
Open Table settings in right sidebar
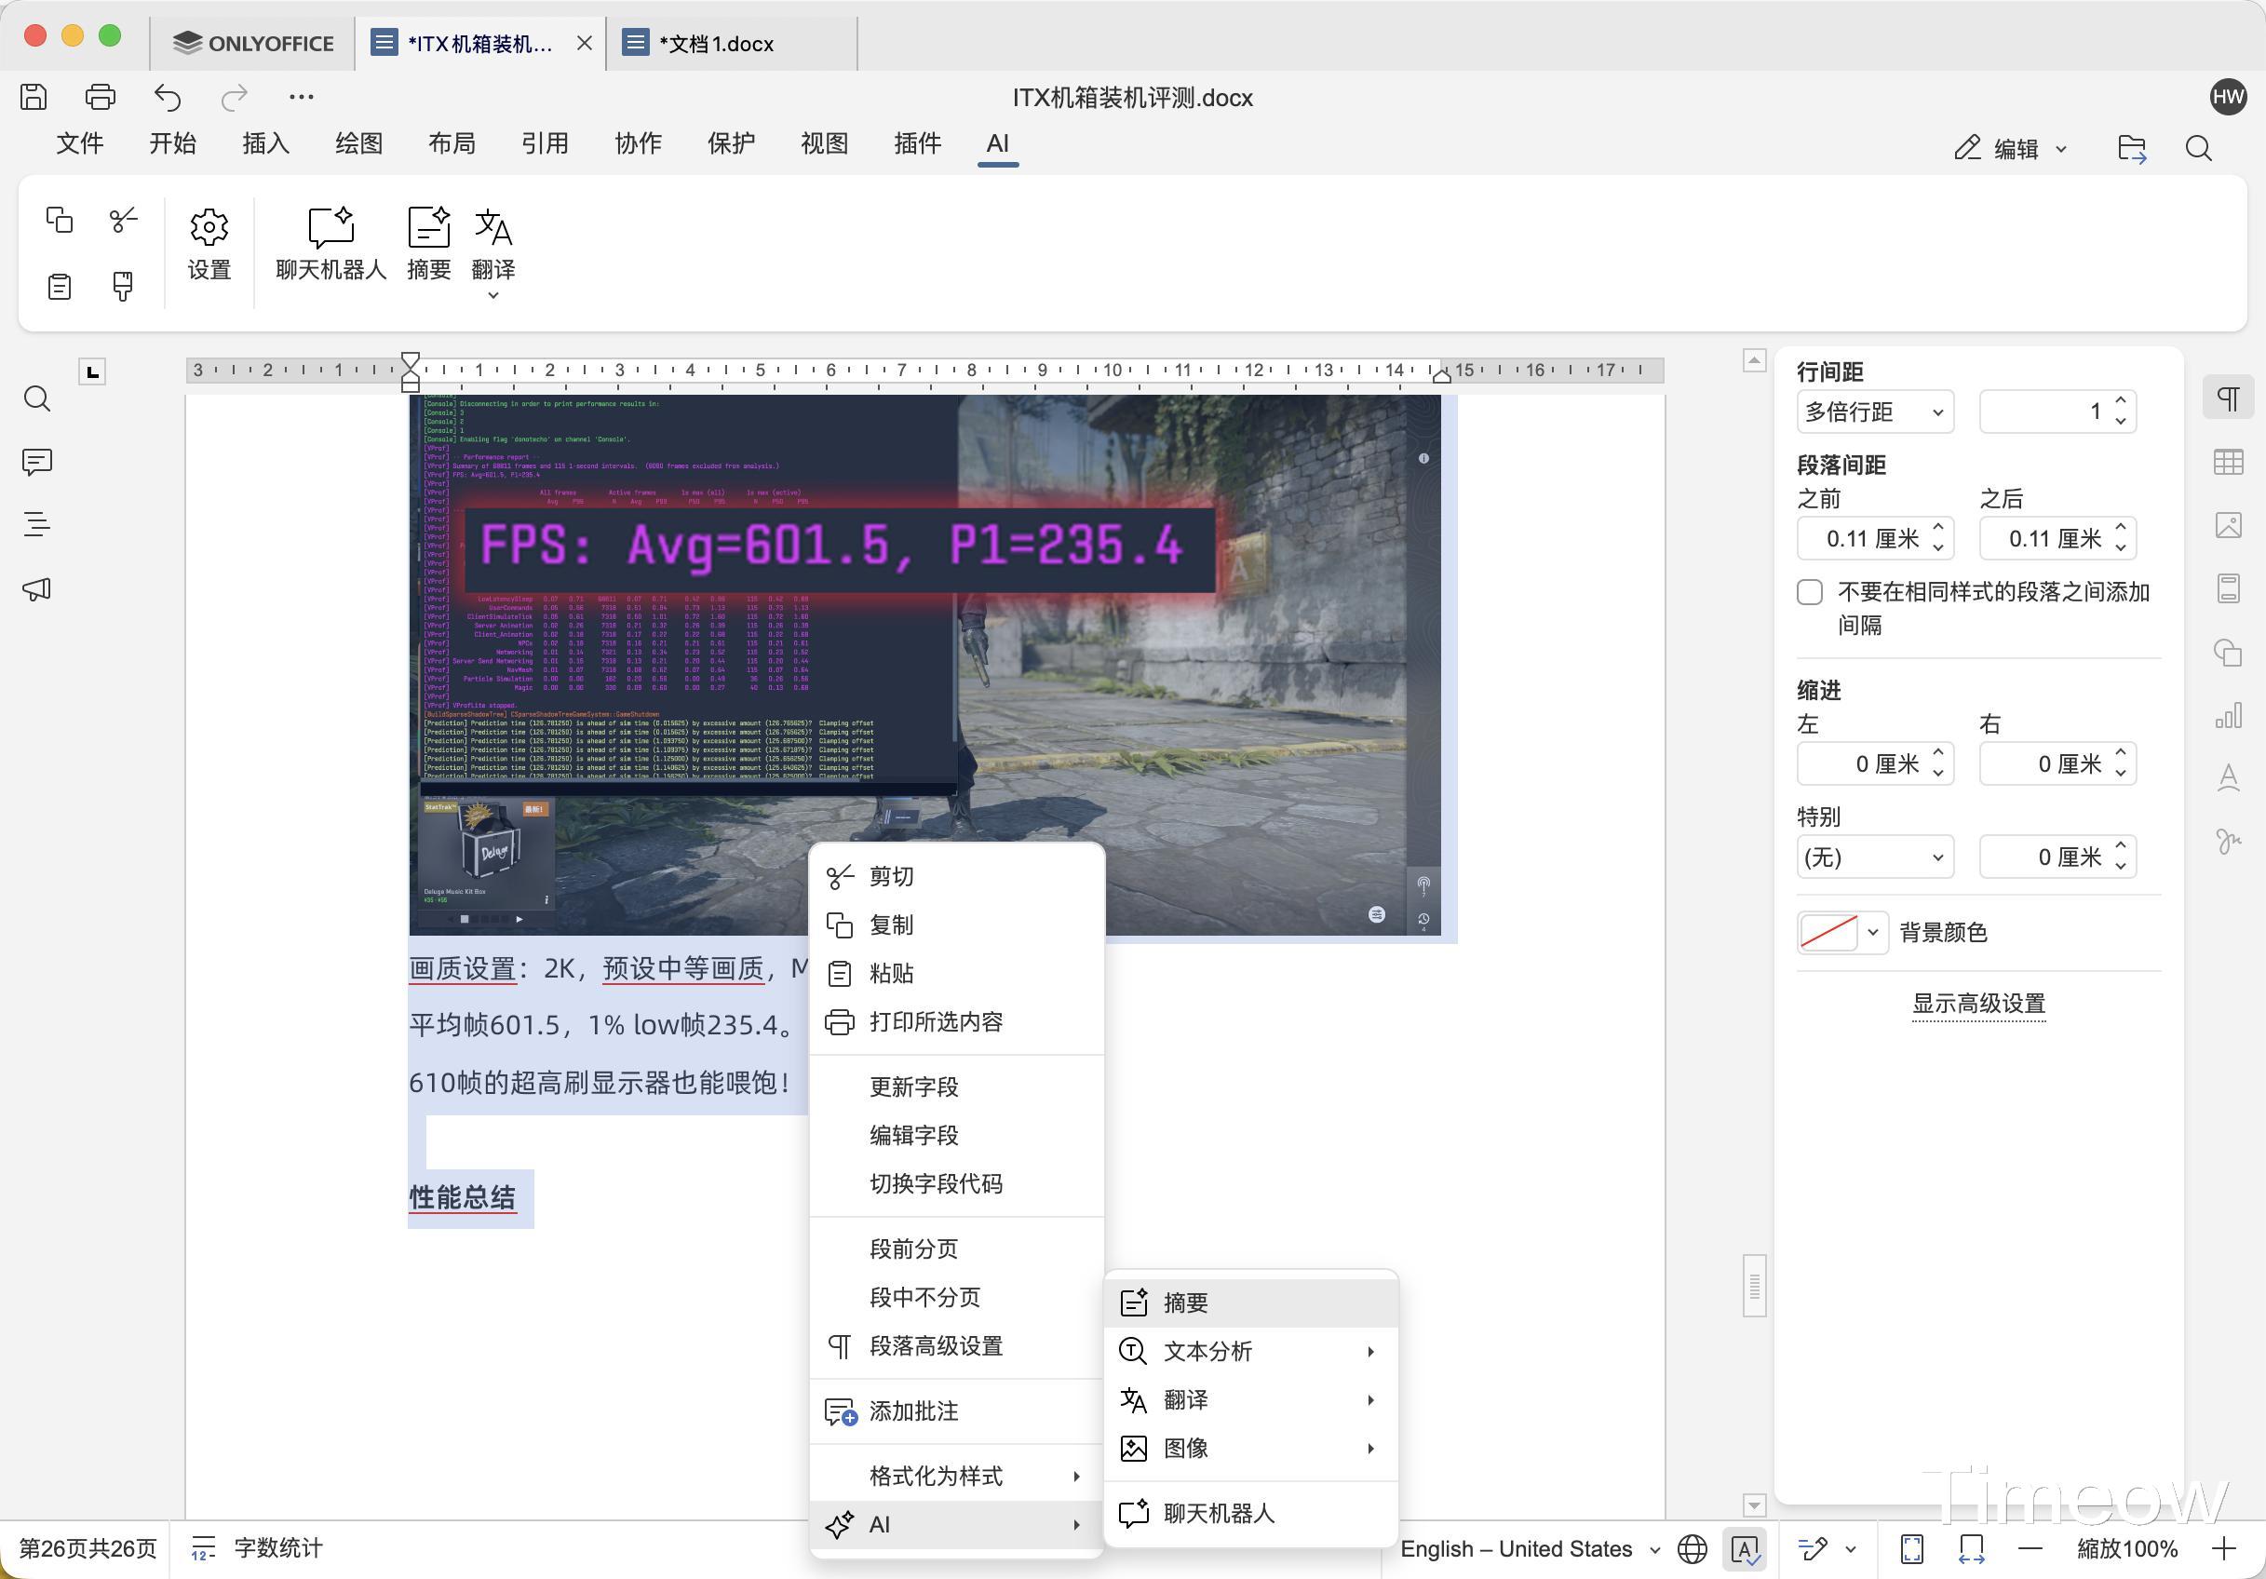click(x=2228, y=462)
